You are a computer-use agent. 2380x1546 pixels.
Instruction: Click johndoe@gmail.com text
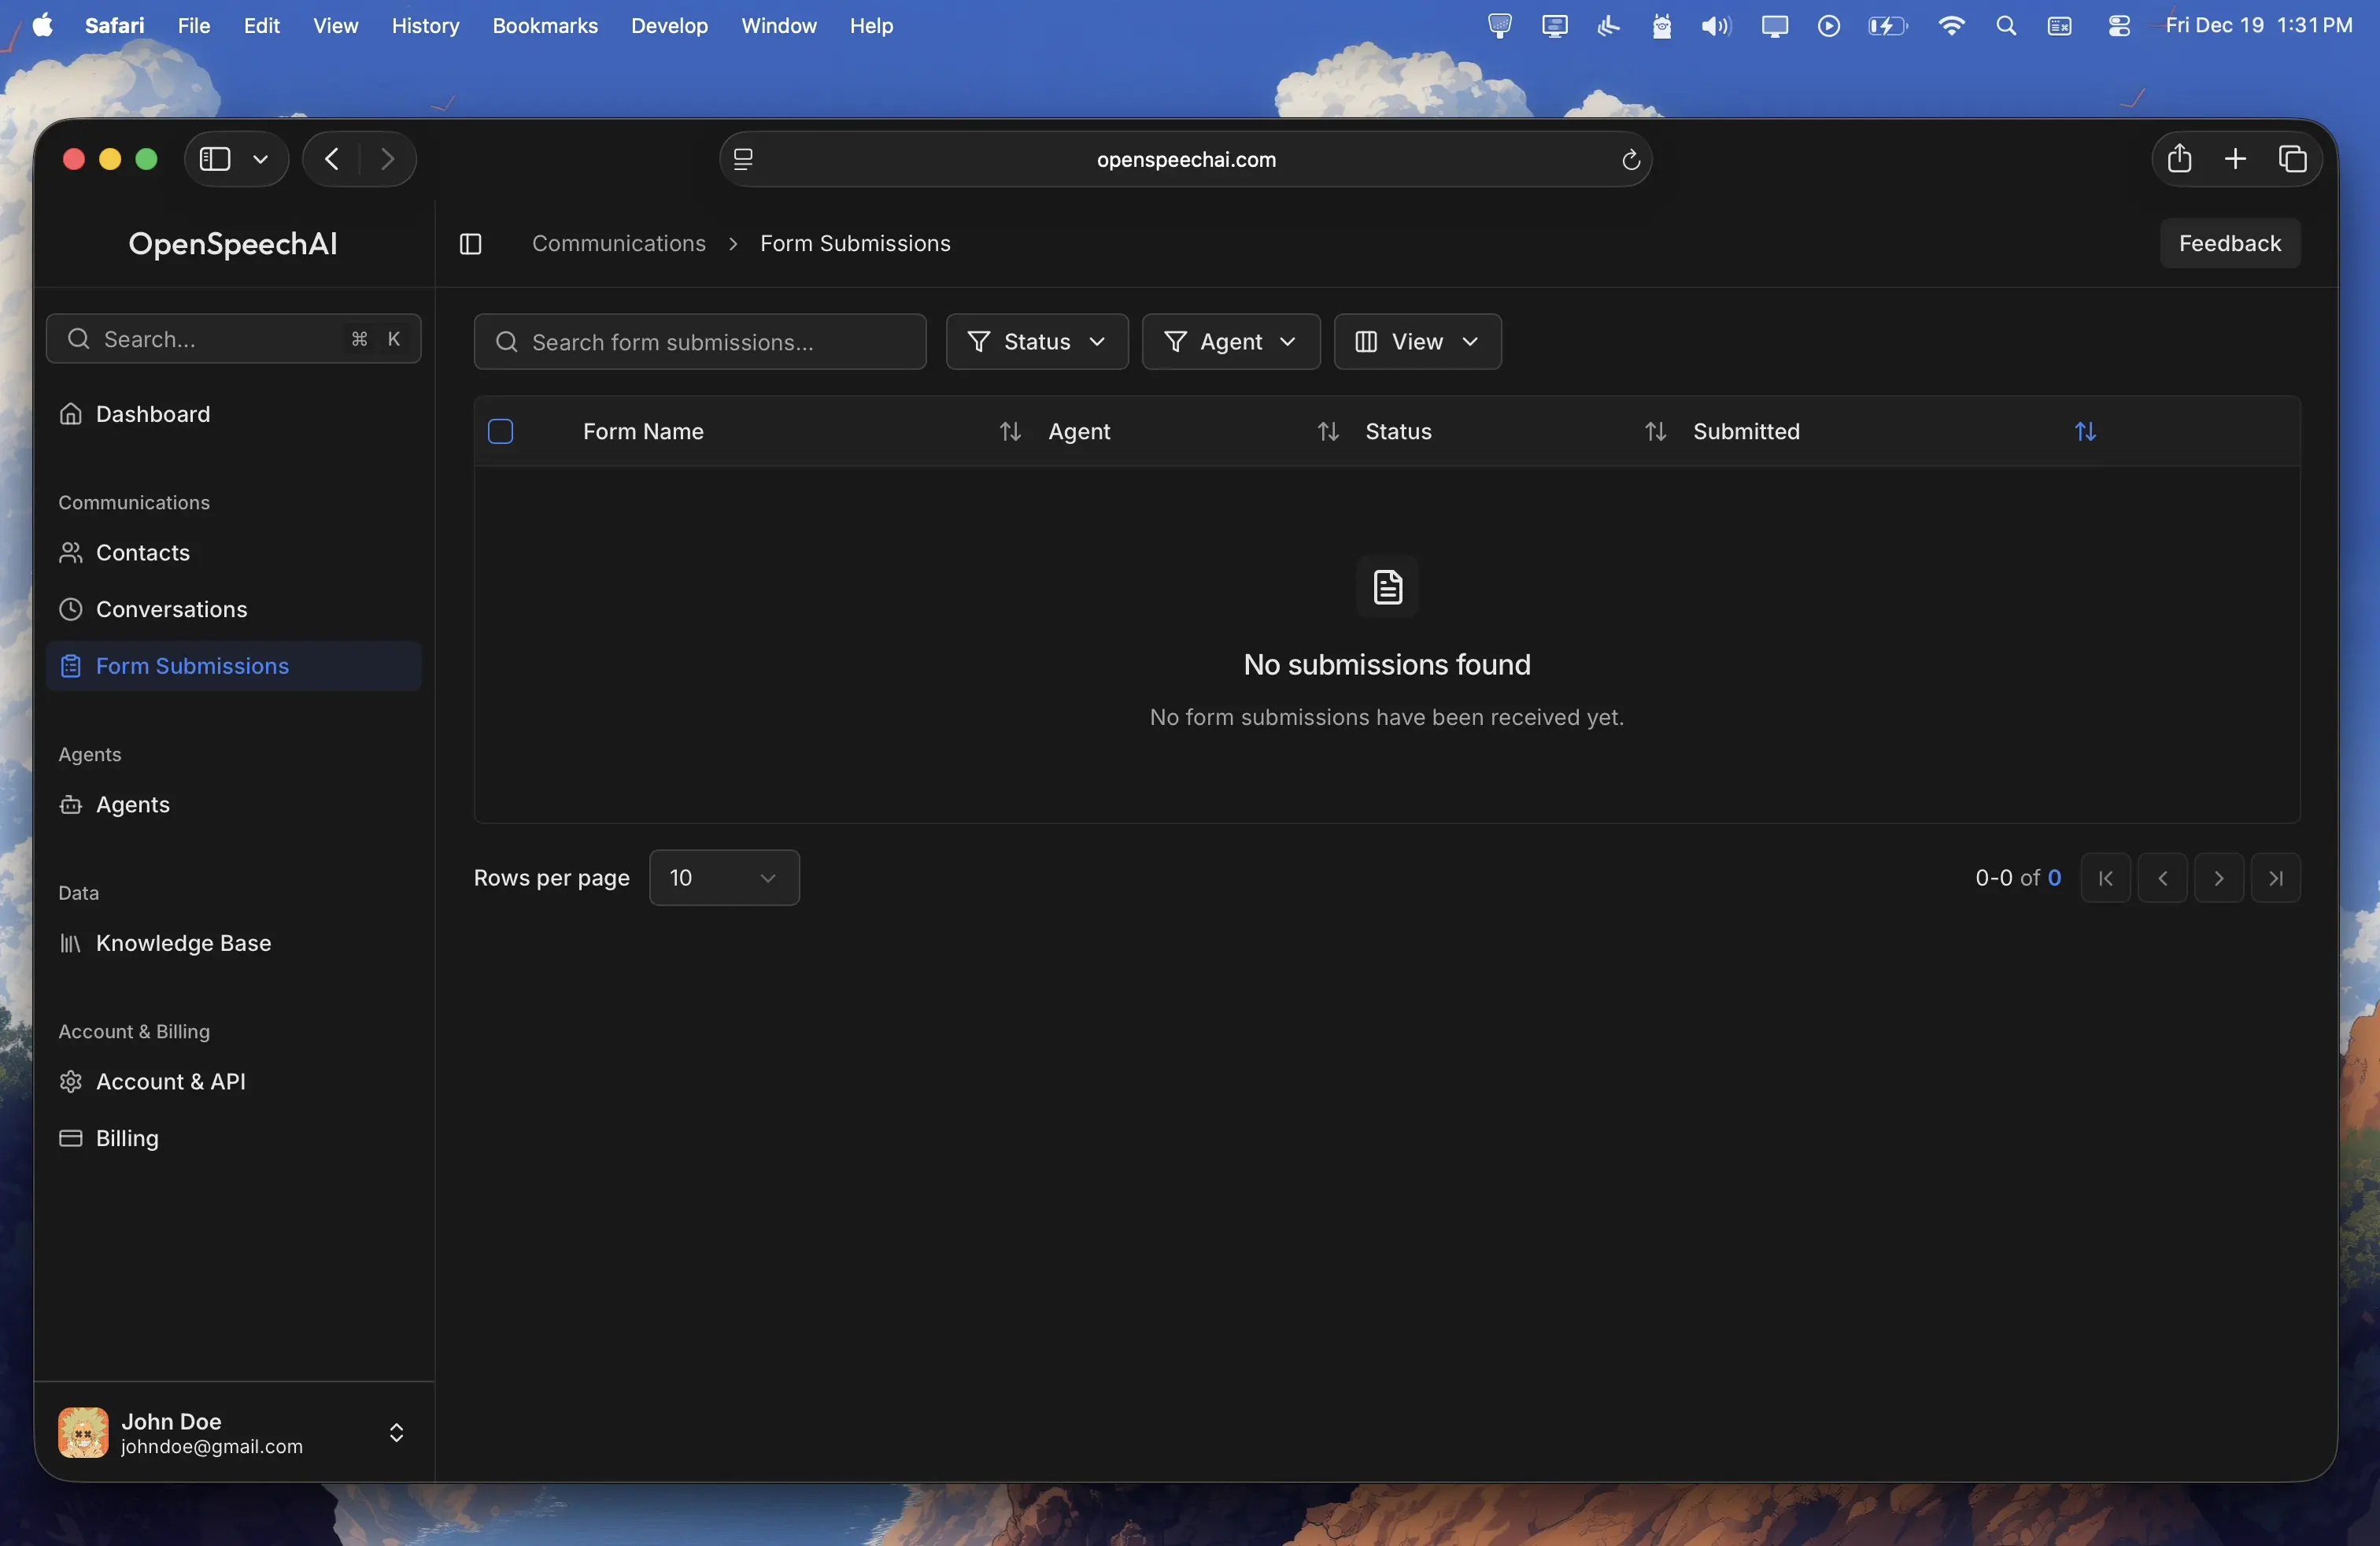click(212, 1447)
